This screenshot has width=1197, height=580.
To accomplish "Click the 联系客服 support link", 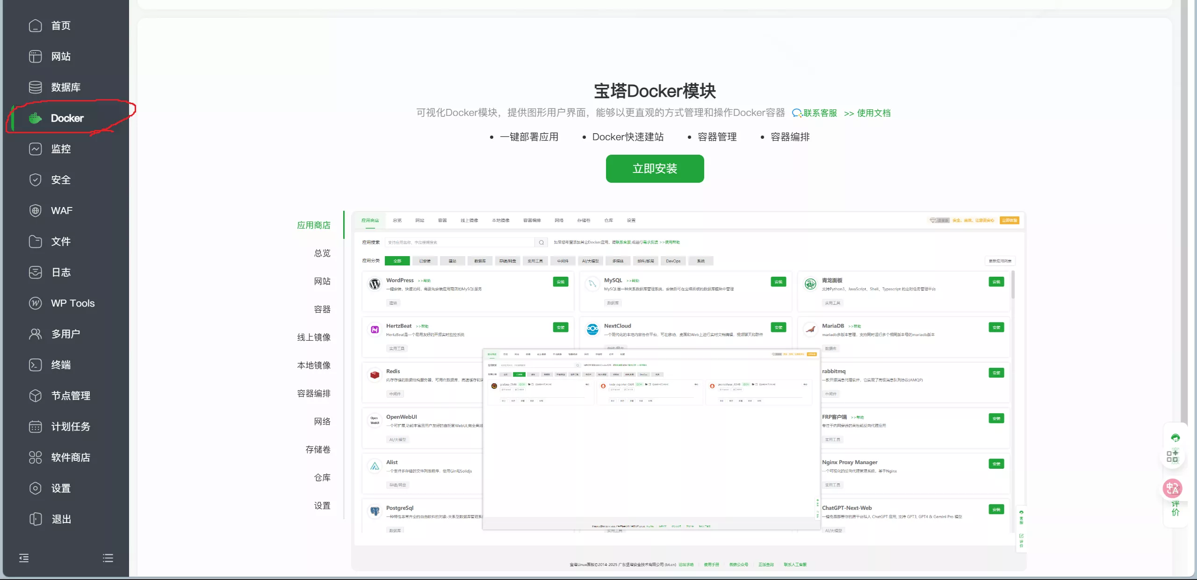I will coord(820,113).
